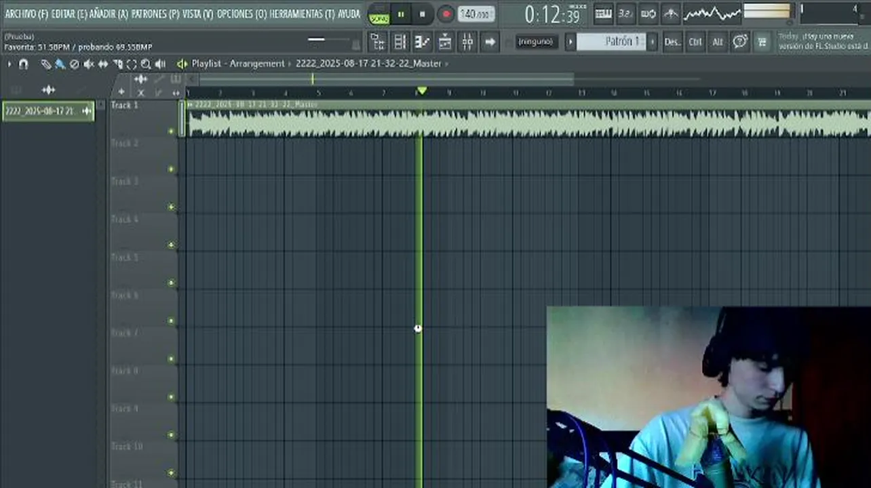Click the arrow left of Patrón 1

tap(570, 41)
